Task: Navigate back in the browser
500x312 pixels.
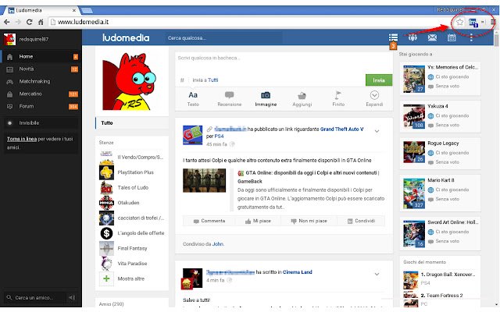Action: click(x=7, y=22)
